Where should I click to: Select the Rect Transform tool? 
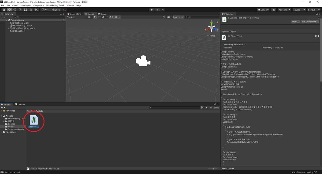(25, 10)
